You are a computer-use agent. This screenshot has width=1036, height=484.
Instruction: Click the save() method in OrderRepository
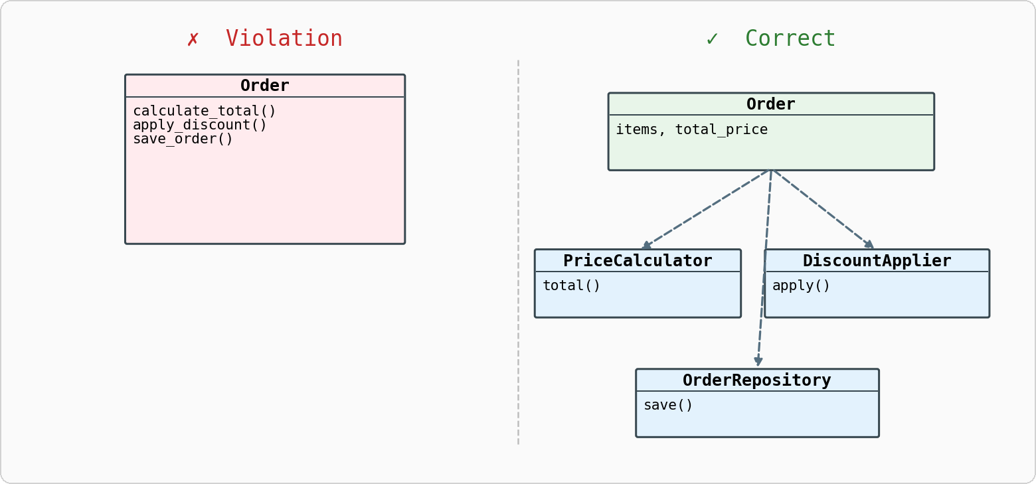(668, 405)
